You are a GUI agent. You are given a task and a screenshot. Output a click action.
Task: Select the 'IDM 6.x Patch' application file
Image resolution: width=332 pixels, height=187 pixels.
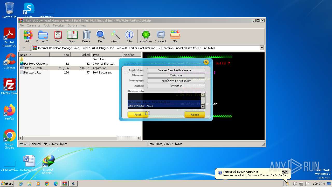[80, 68]
